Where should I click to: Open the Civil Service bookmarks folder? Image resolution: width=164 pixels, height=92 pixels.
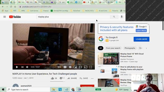33,11
